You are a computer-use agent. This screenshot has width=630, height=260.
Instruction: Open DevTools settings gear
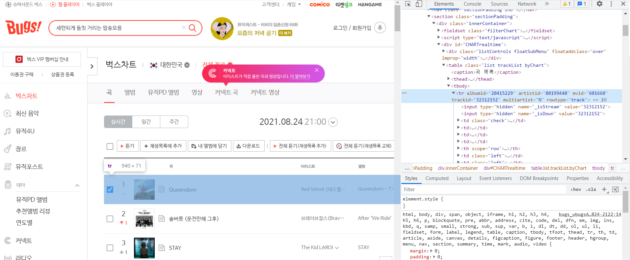pyautogui.click(x=599, y=4)
